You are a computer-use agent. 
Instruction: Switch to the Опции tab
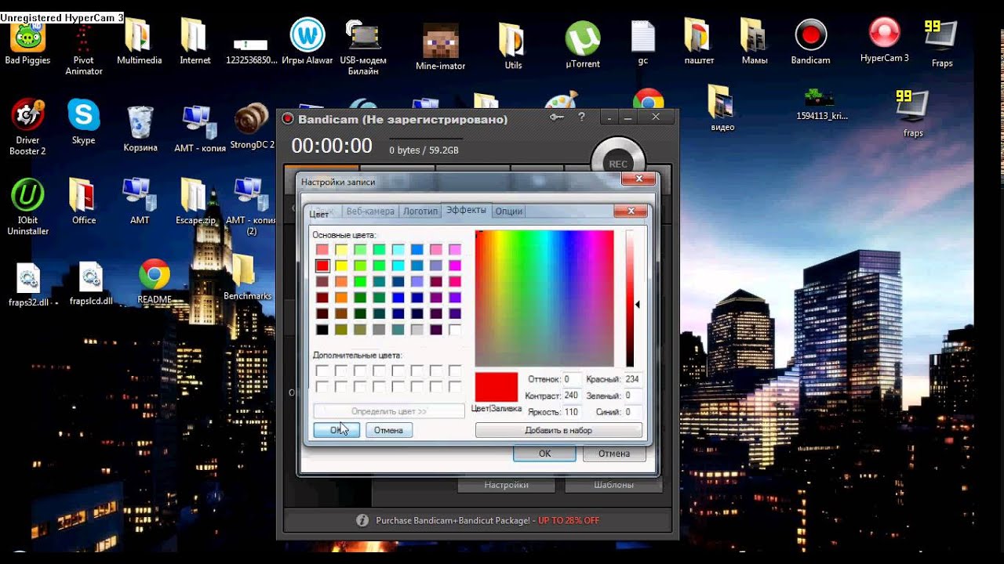tap(509, 211)
